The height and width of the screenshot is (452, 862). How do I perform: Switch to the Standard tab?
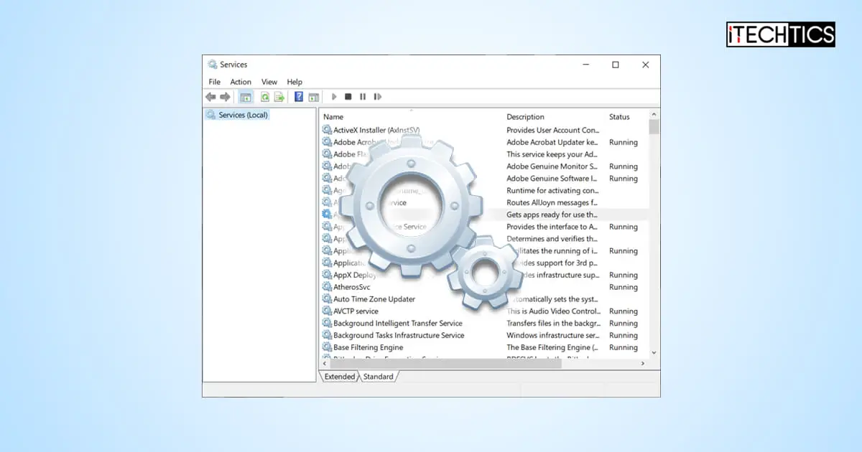(378, 377)
